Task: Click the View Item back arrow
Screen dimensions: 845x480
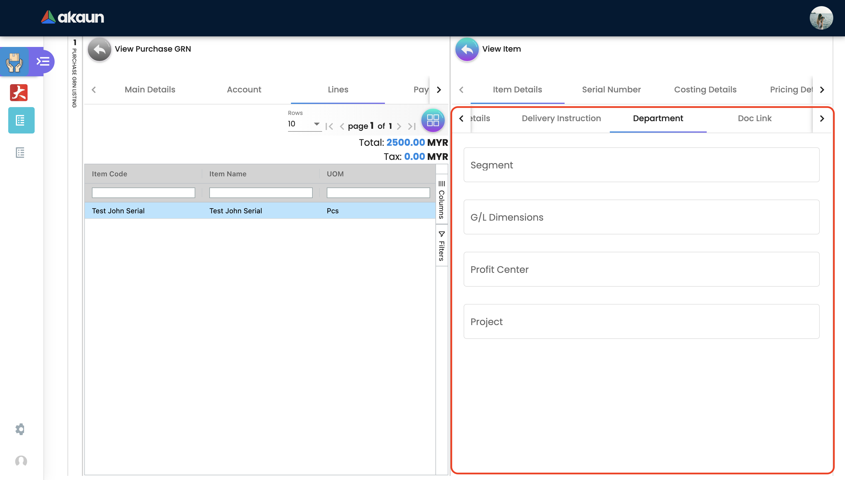Action: point(467,50)
